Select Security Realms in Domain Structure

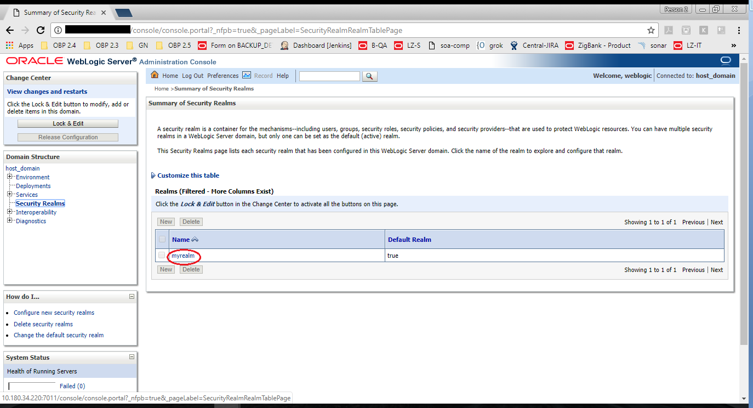pos(40,203)
